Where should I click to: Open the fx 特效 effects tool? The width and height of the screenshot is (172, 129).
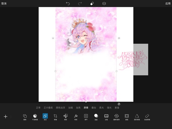76,117
